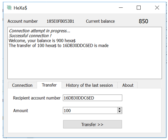Increase amount with the spinner up arrow
The width and height of the screenshot is (168, 140).
pyautogui.click(x=119, y=109)
